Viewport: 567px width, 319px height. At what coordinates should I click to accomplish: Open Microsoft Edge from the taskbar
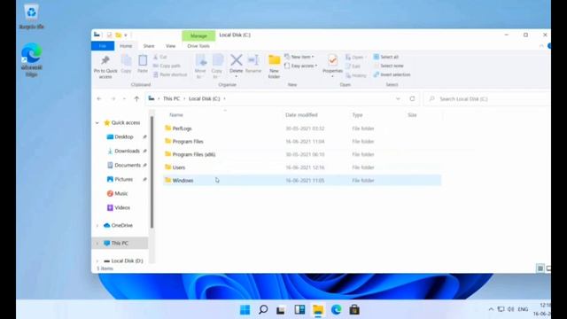(x=337, y=310)
